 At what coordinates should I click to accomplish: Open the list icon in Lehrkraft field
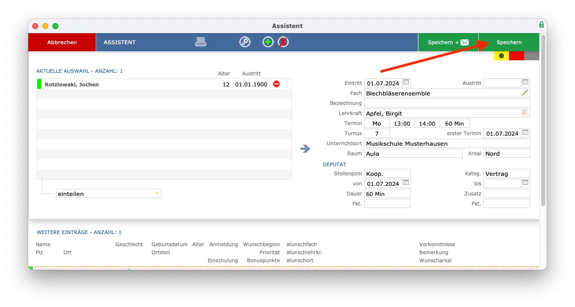click(524, 113)
